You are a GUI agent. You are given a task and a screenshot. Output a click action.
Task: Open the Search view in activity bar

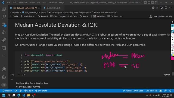pos(4,17)
